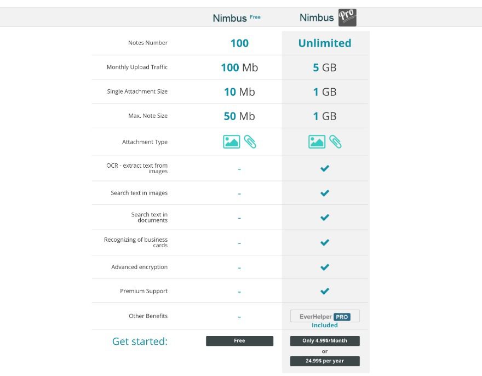The width and height of the screenshot is (482, 376).
Task: Click the Pro badge icon in header
Action: coord(347,18)
